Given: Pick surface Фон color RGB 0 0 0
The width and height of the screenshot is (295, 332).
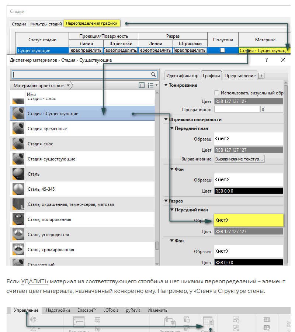Looking at the screenshot, I should [x=249, y=191].
